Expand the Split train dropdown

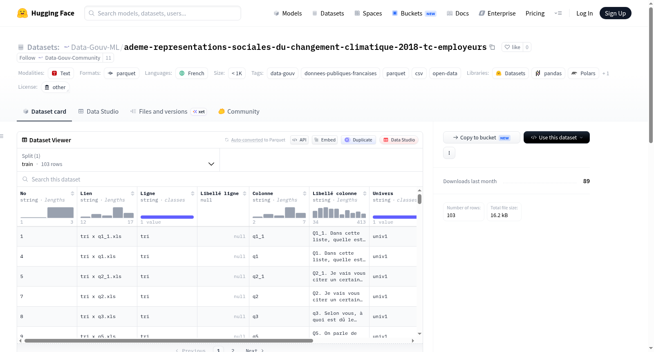(118, 160)
